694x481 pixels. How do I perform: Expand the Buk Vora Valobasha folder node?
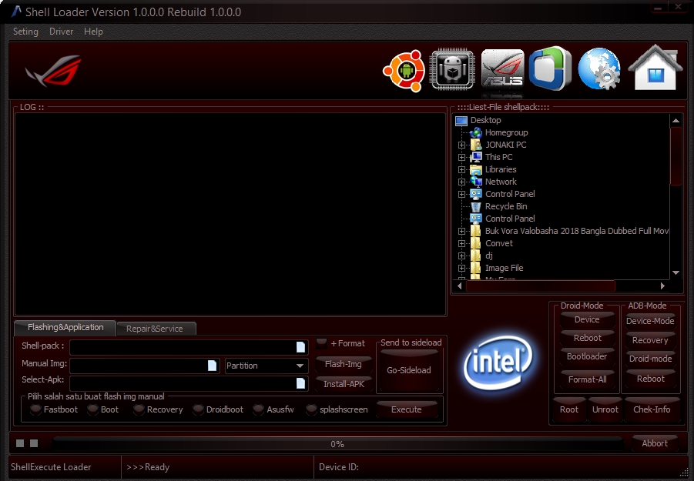pos(461,231)
